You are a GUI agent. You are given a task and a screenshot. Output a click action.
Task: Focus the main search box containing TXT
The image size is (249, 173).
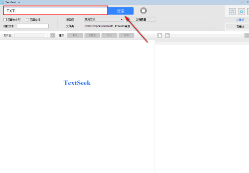(x=56, y=11)
